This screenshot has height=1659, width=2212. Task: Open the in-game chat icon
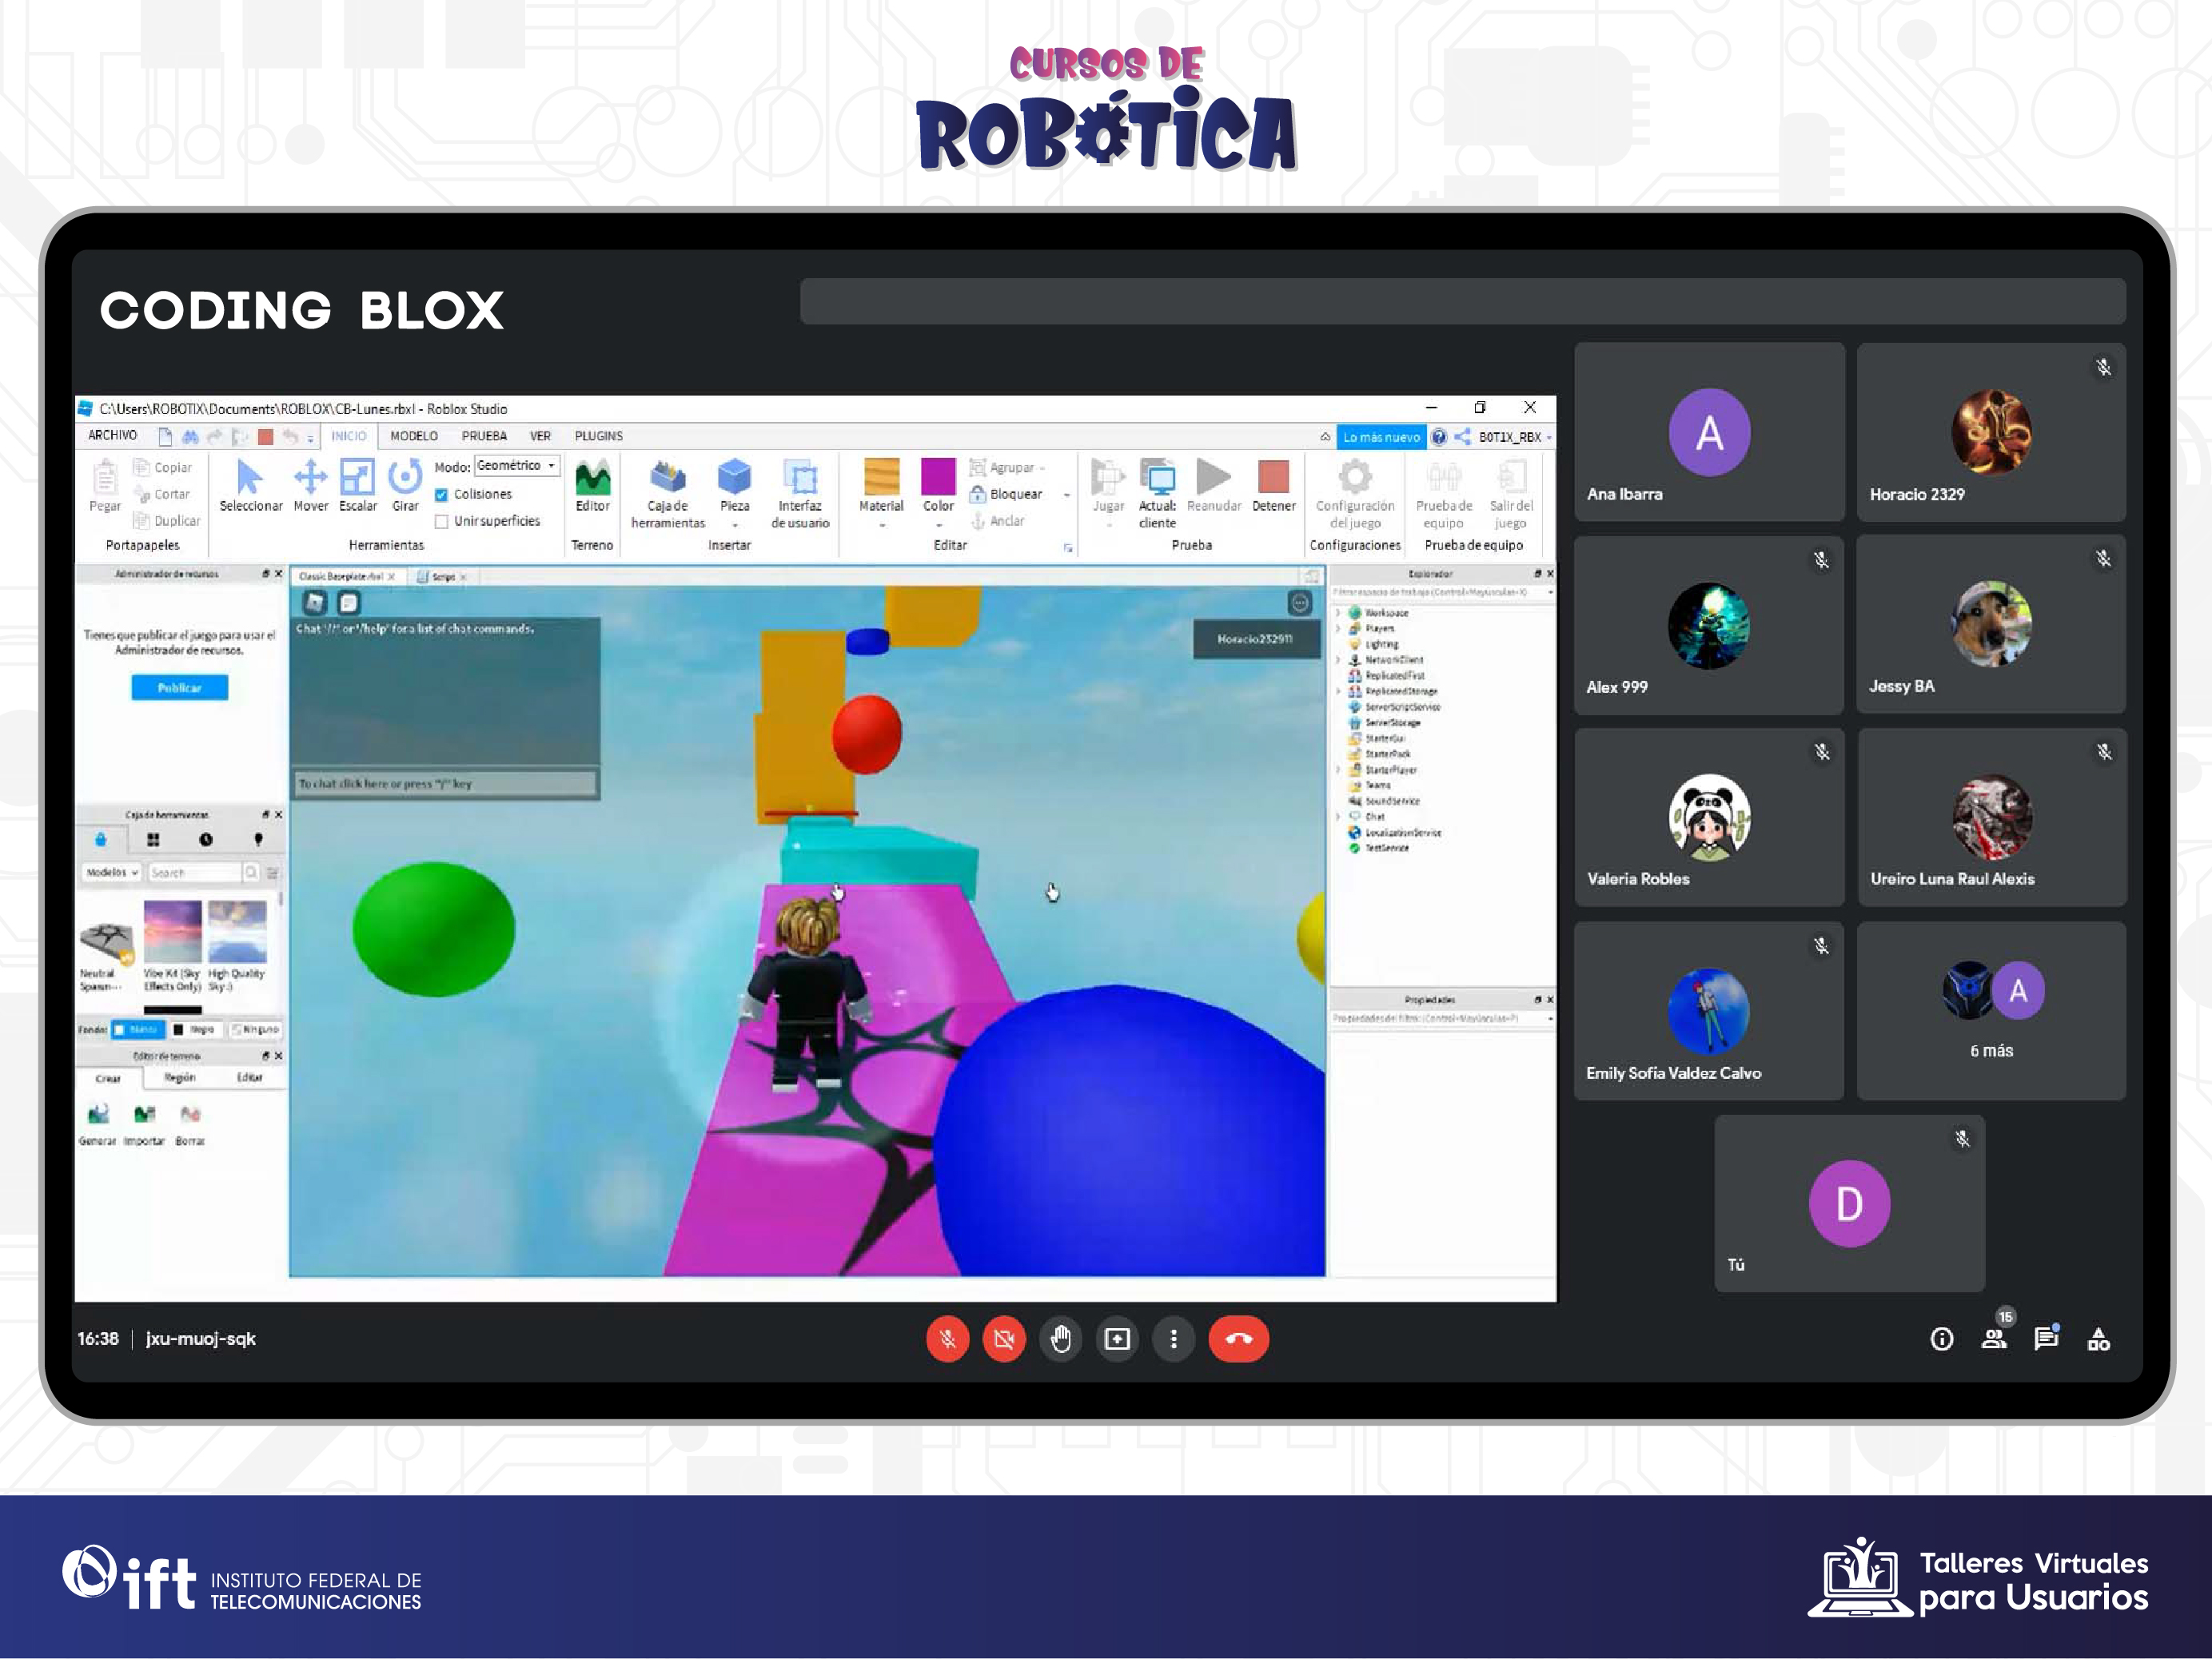click(x=348, y=602)
